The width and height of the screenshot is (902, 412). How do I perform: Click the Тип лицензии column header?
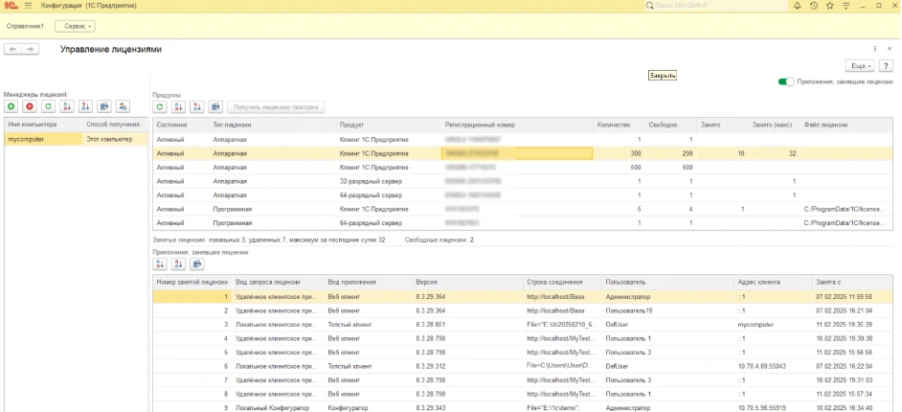tap(230, 125)
